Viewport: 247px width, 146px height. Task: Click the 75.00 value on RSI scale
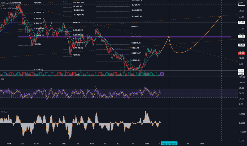242,88
